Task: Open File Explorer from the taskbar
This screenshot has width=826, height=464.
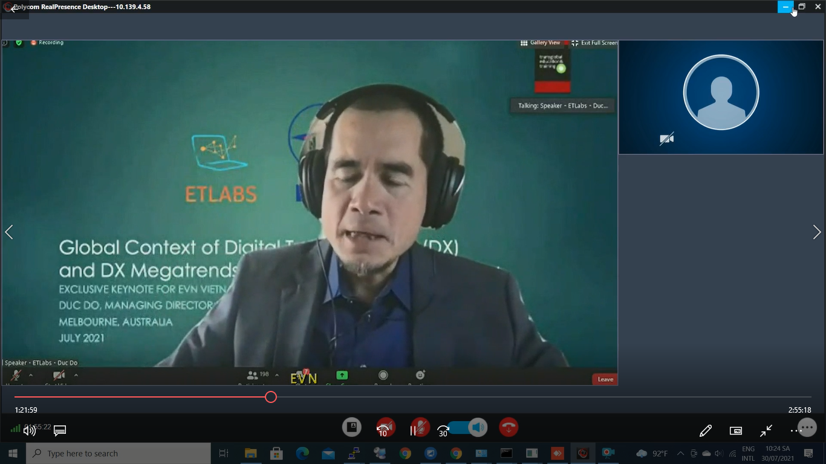Action: point(250,453)
